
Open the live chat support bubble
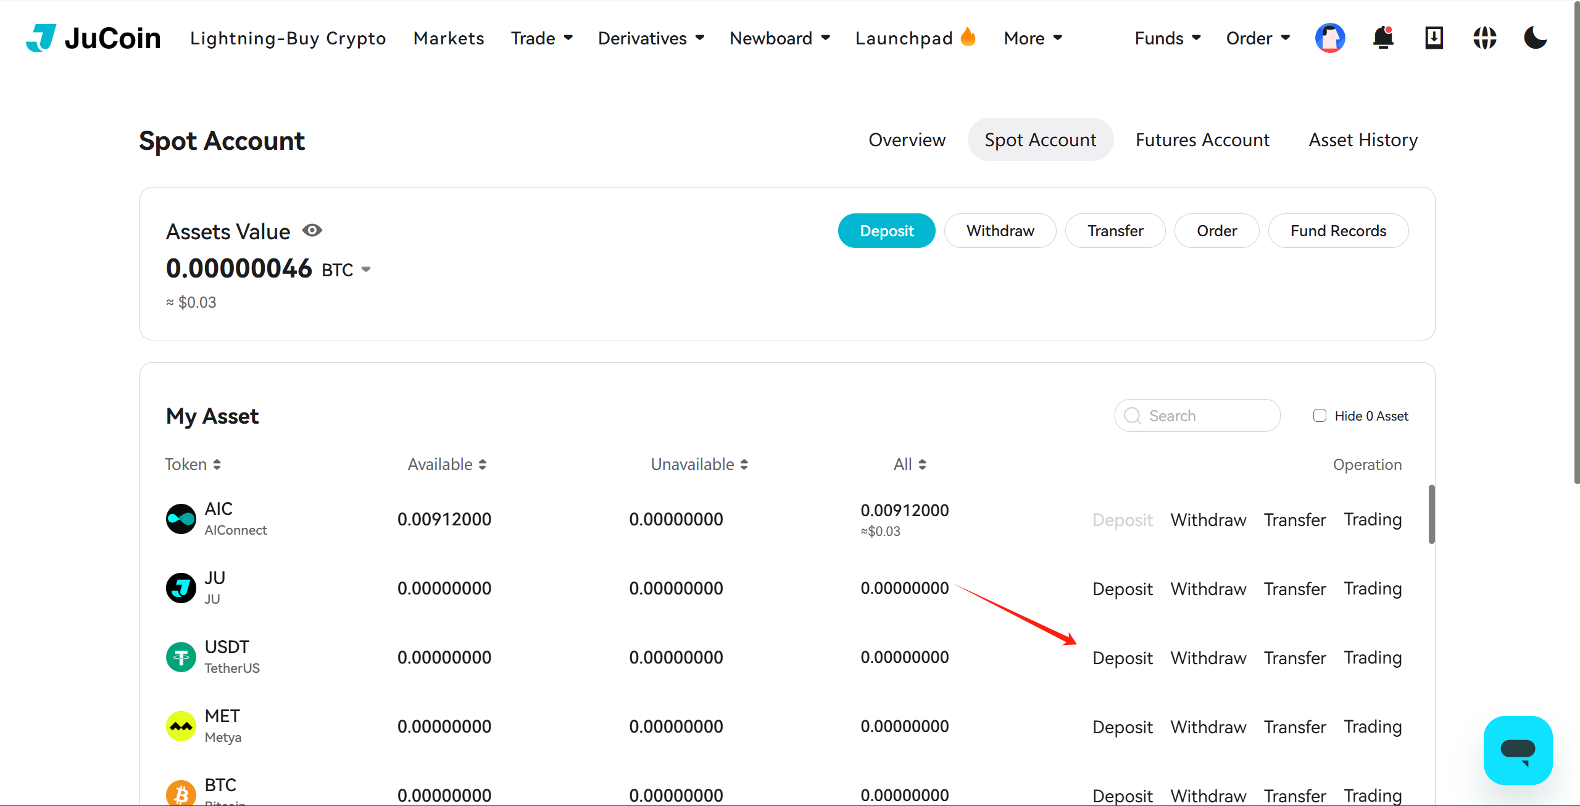pos(1518,750)
